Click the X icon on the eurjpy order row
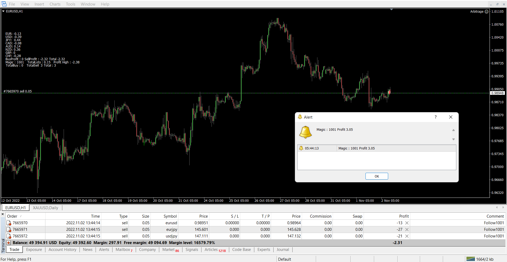Viewport: 507px width, 262px height. [x=407, y=230]
